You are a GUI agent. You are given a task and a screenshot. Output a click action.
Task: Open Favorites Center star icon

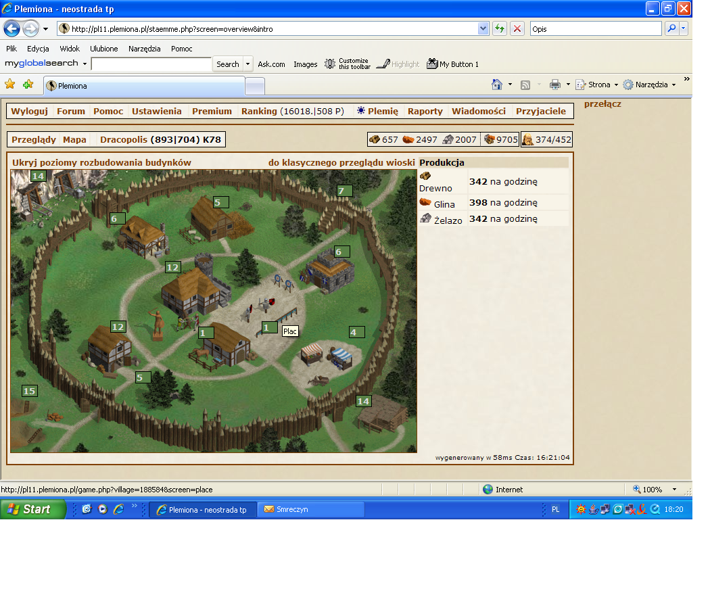pyautogui.click(x=10, y=85)
